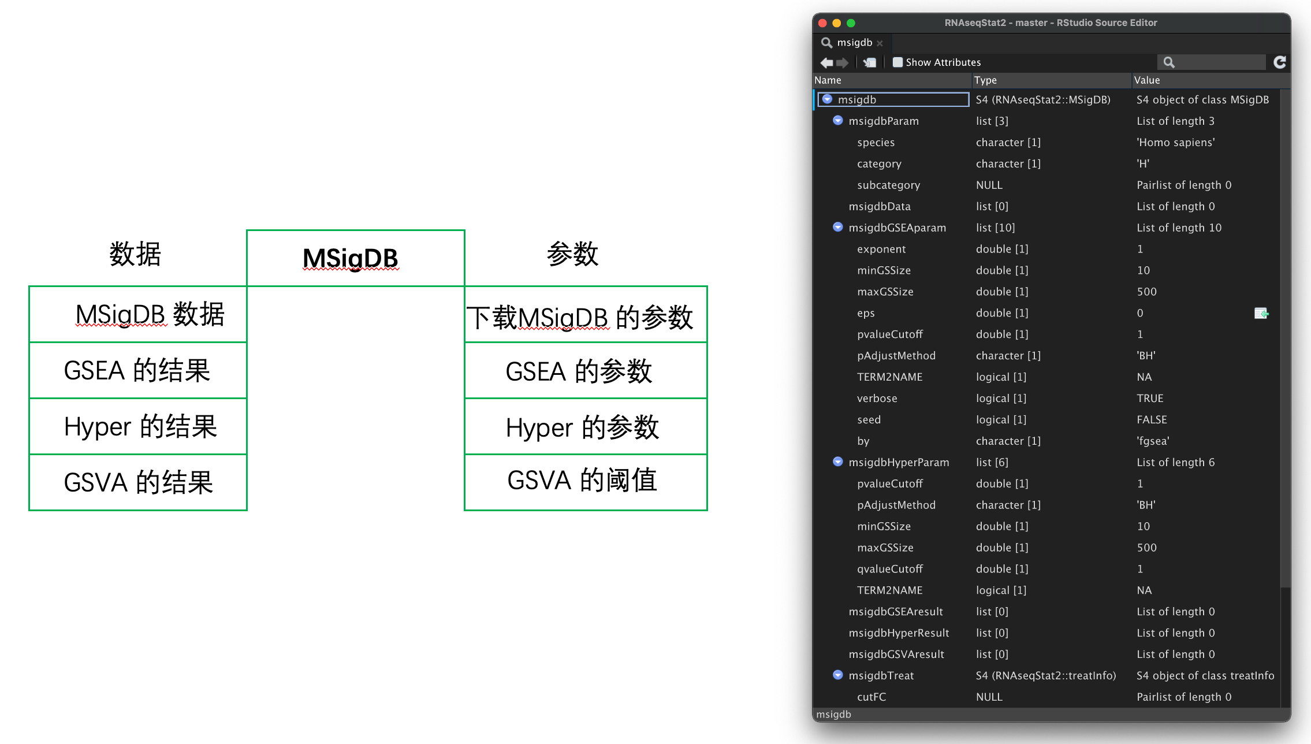Click the back navigation arrow
Image resolution: width=1311 pixels, height=744 pixels.
click(826, 62)
